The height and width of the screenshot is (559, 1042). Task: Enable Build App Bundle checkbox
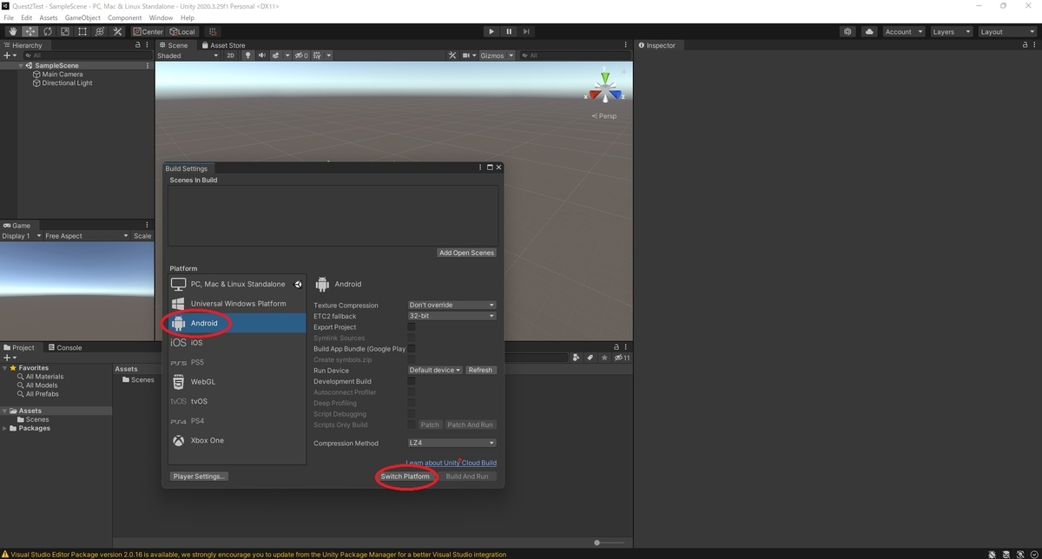[x=412, y=349]
